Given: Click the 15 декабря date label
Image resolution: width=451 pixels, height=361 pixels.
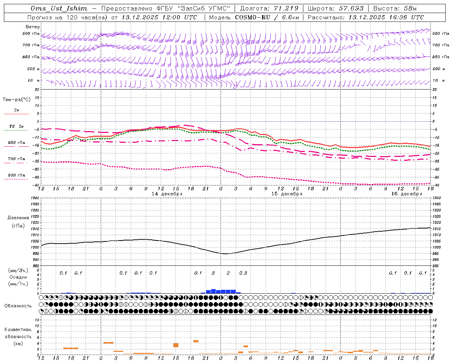Looking at the screenshot, I should tap(286, 194).
